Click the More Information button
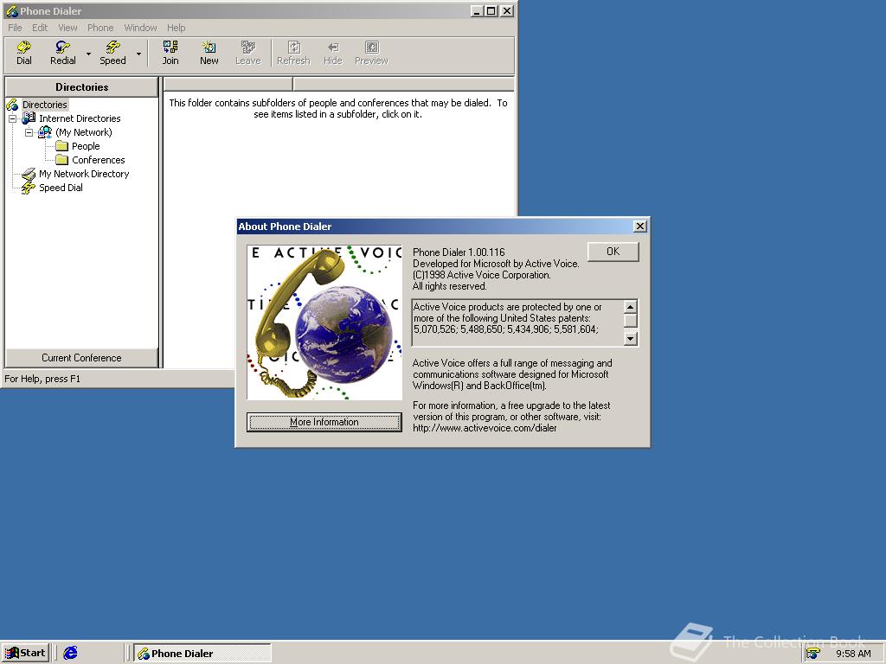886x664 pixels. (324, 422)
